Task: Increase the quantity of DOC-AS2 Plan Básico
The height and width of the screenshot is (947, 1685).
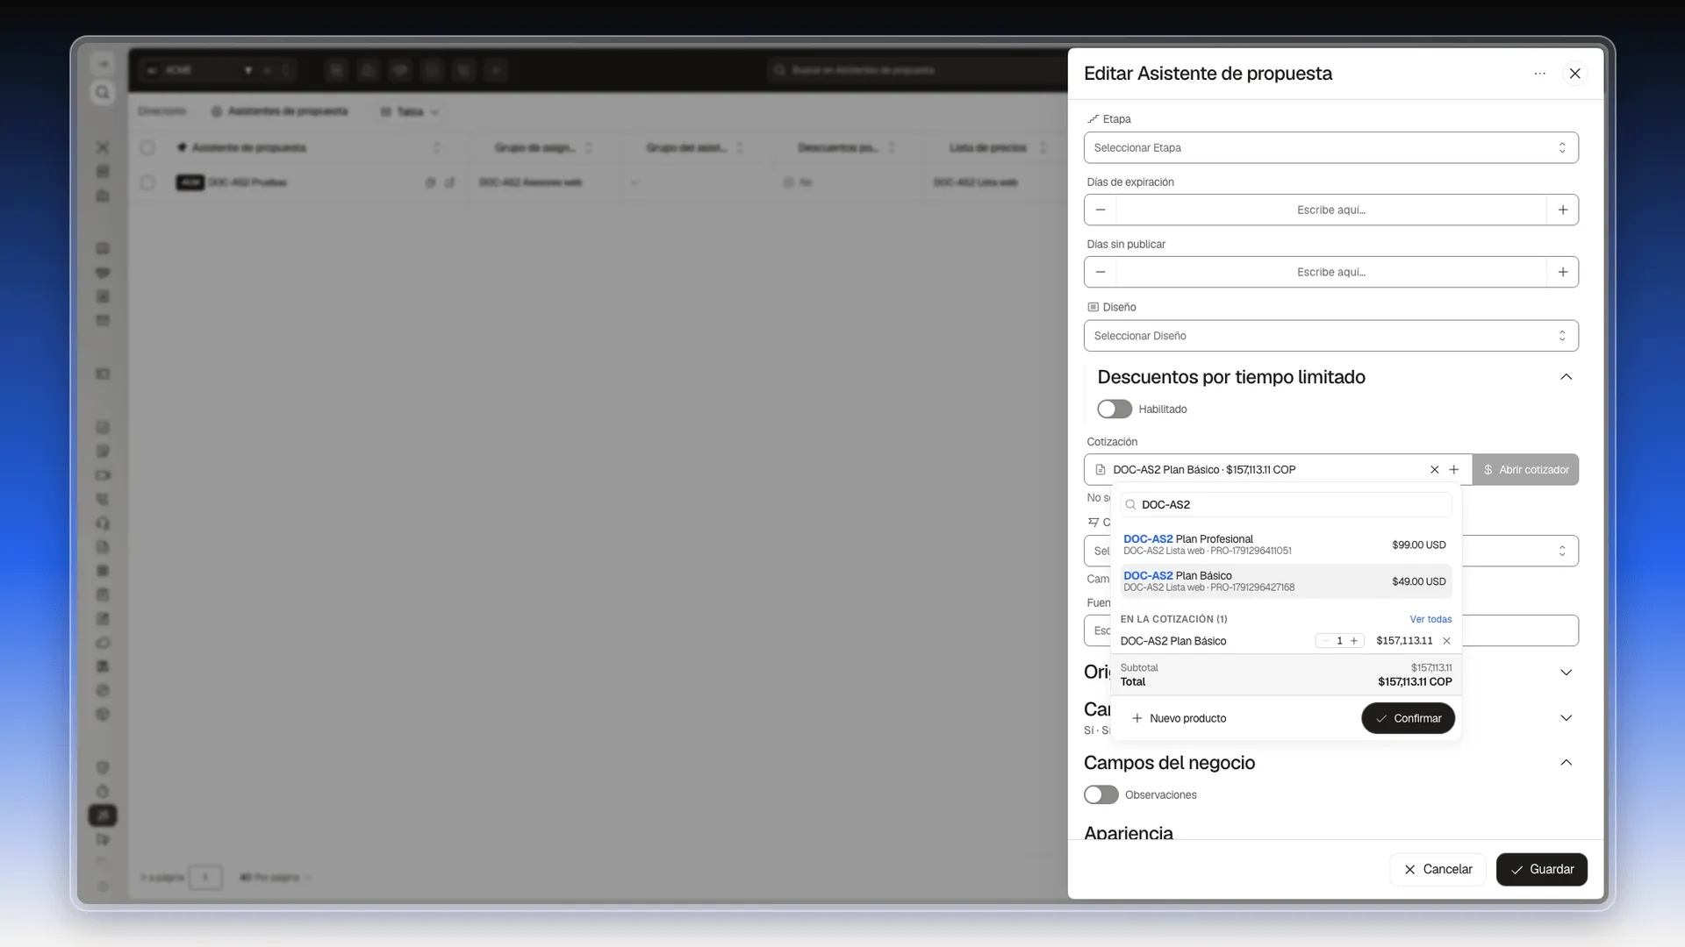Action: click(x=1354, y=641)
